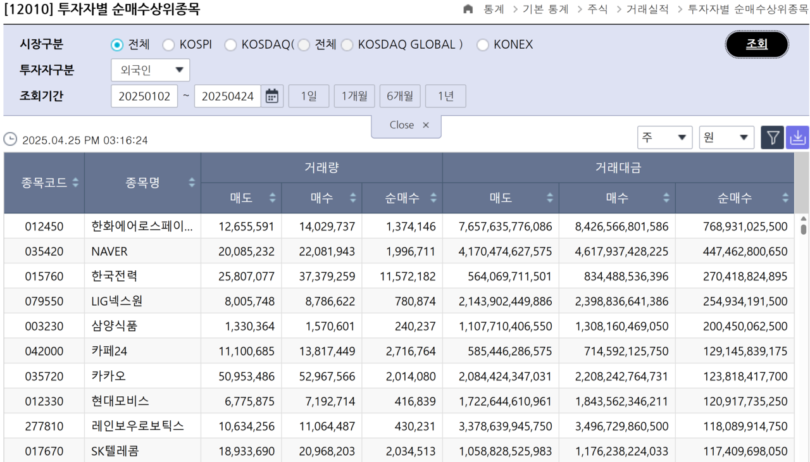
Task: Click the NAVER stock name cell
Action: click(x=142, y=251)
